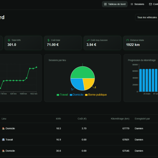Click the Tableau de bord grid icon
Screen dimensions: 158x158
(105, 4)
